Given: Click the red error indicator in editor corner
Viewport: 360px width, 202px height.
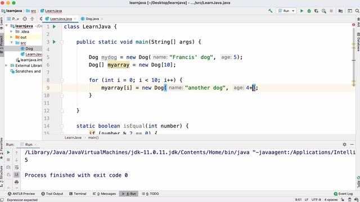Looking at the screenshot, I should coord(354,25).
